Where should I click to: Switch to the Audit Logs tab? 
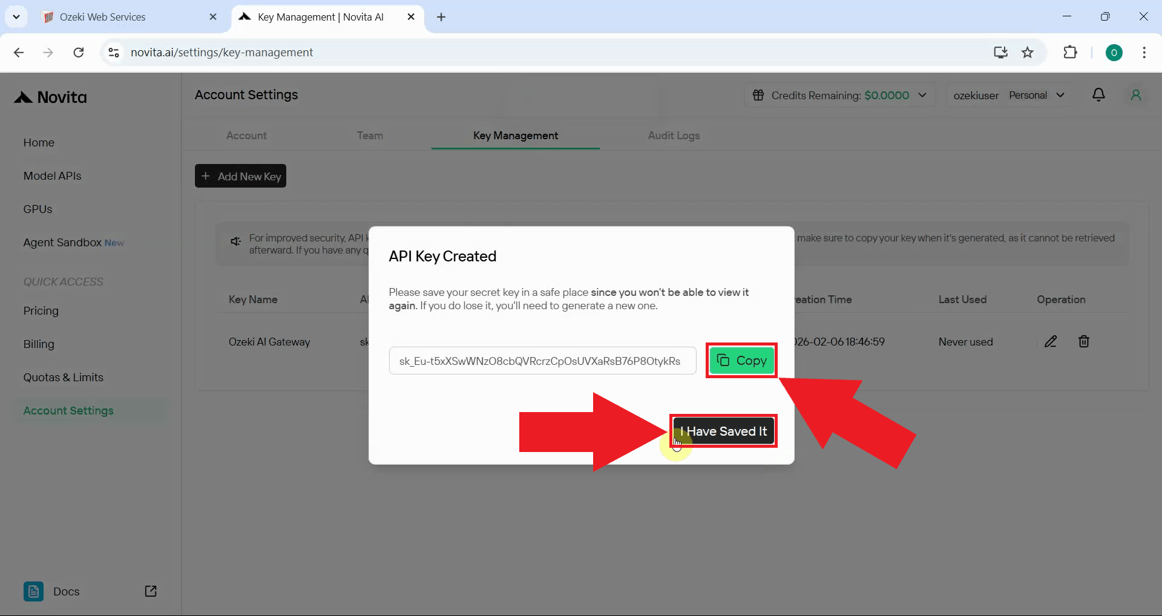(x=674, y=136)
